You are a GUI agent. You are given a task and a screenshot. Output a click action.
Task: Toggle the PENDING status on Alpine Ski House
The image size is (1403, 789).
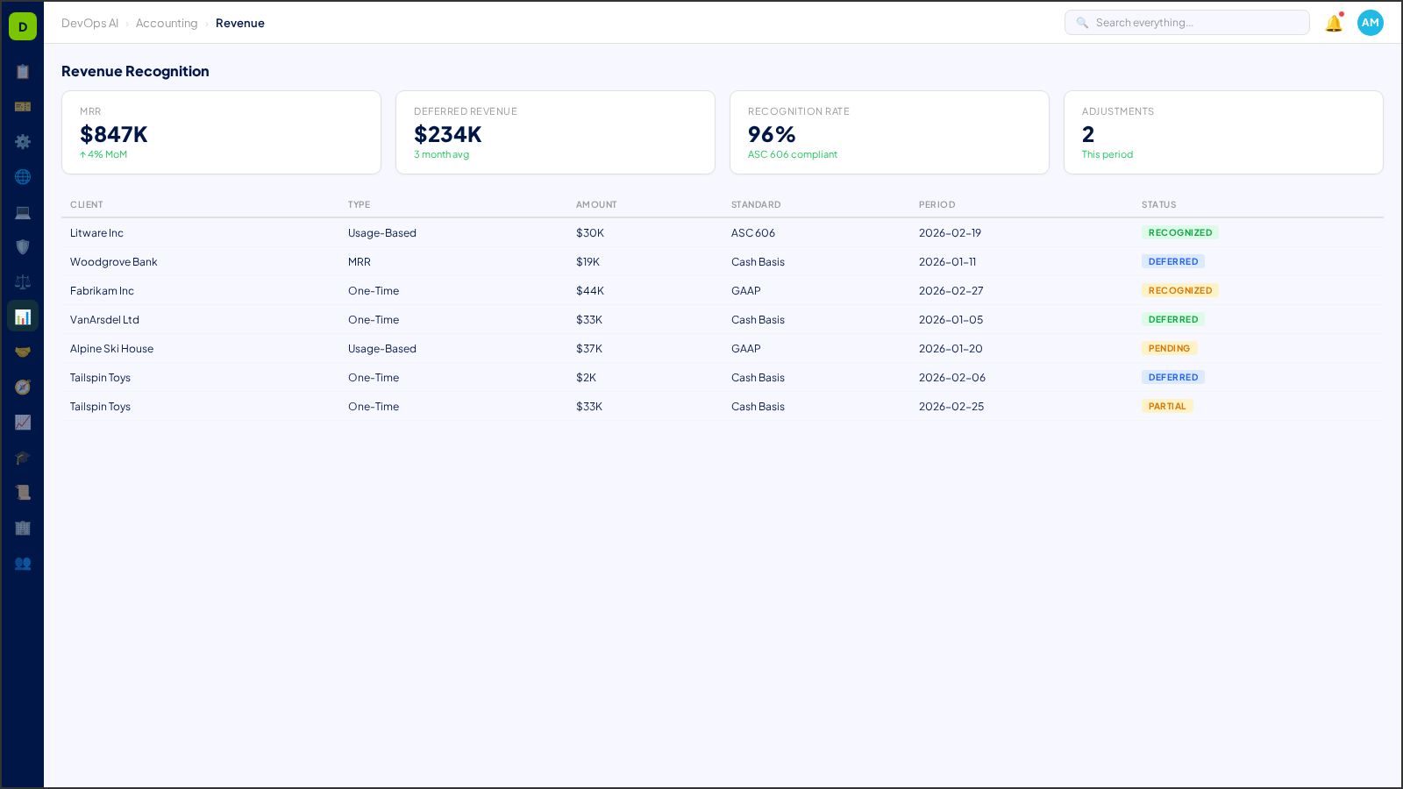(x=1170, y=348)
